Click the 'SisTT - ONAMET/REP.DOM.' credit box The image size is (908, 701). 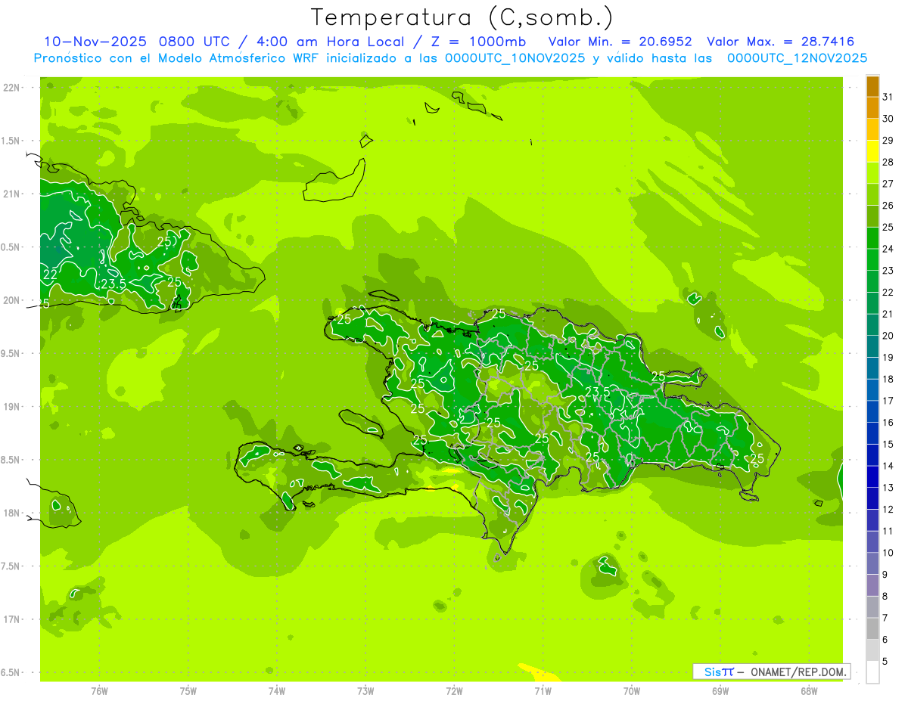pyautogui.click(x=772, y=672)
